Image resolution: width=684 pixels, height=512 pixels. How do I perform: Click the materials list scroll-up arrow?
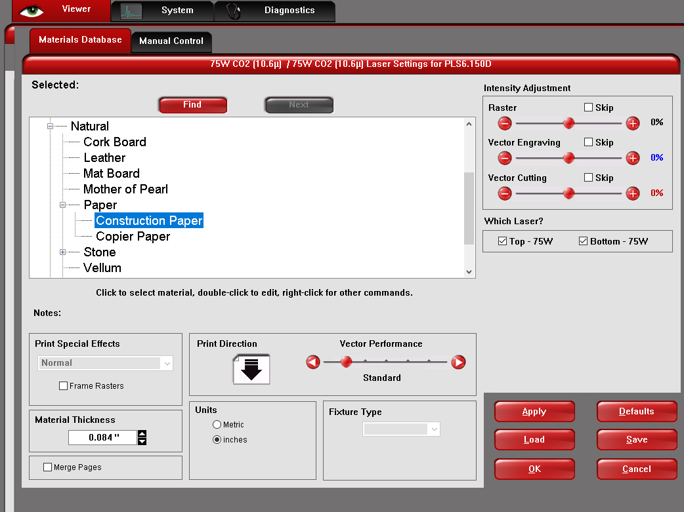(x=469, y=124)
